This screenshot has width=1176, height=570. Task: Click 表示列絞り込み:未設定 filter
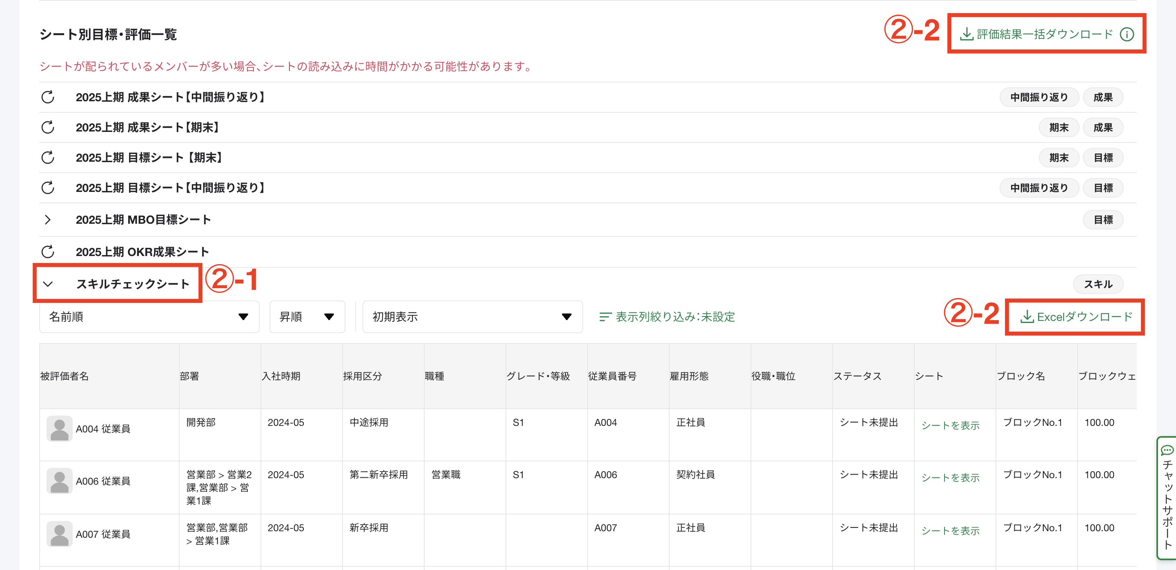(x=667, y=317)
